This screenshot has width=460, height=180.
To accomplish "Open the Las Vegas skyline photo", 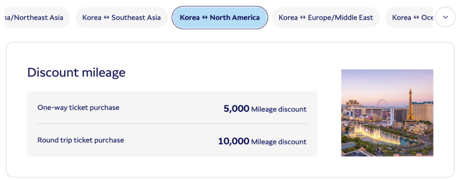I will coord(387,113).
